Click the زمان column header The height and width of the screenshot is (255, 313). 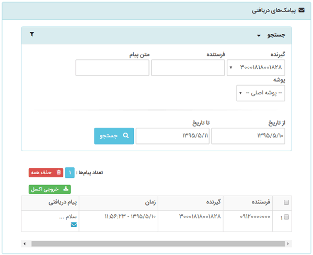pos(150,202)
